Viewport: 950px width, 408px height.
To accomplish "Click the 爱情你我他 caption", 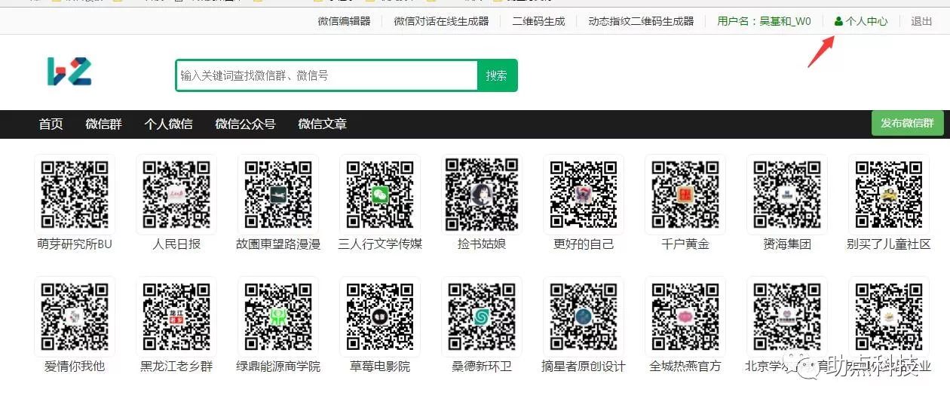I will click(75, 367).
